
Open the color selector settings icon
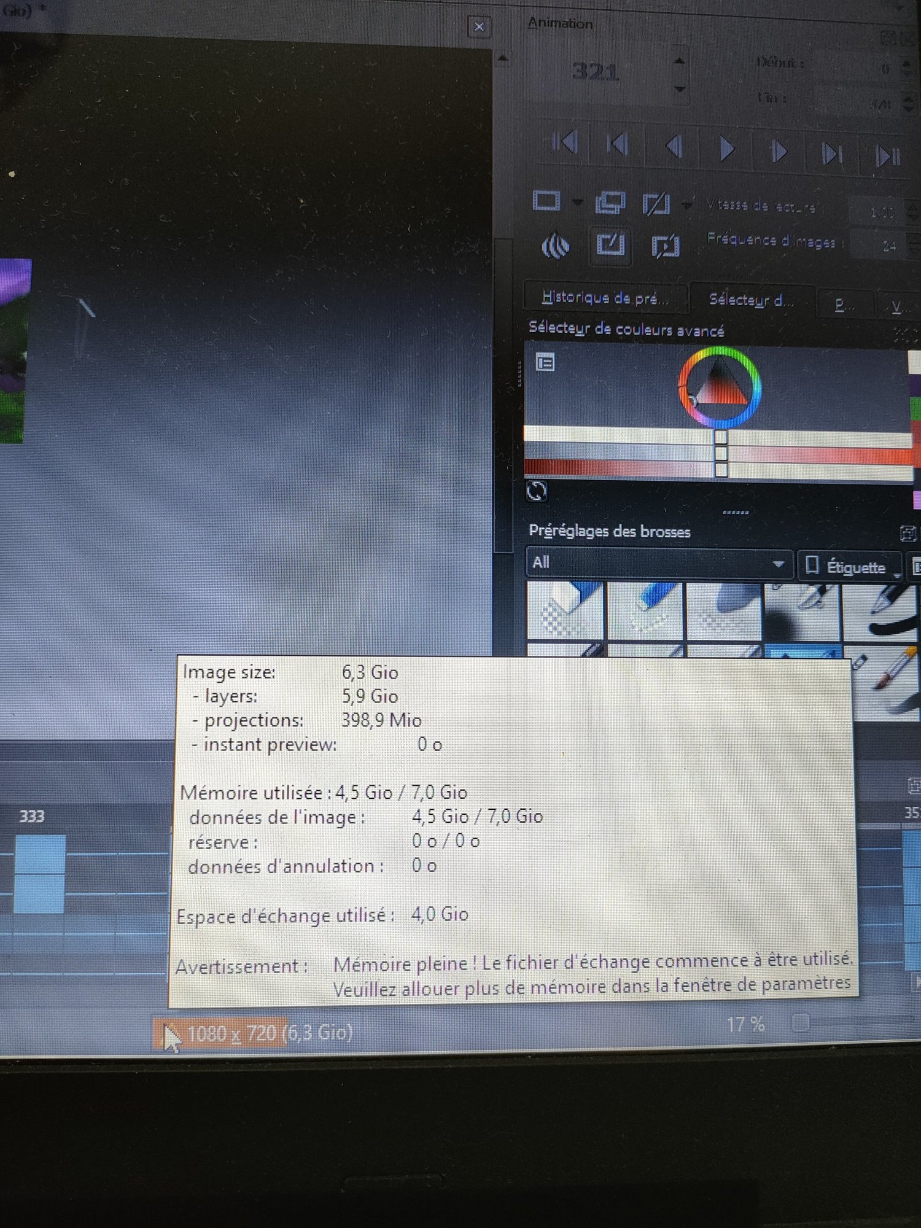545,363
